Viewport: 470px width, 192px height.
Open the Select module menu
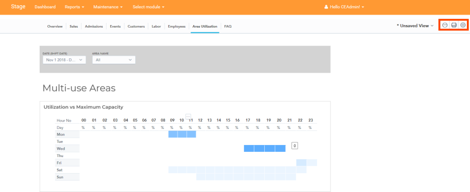coord(149,7)
